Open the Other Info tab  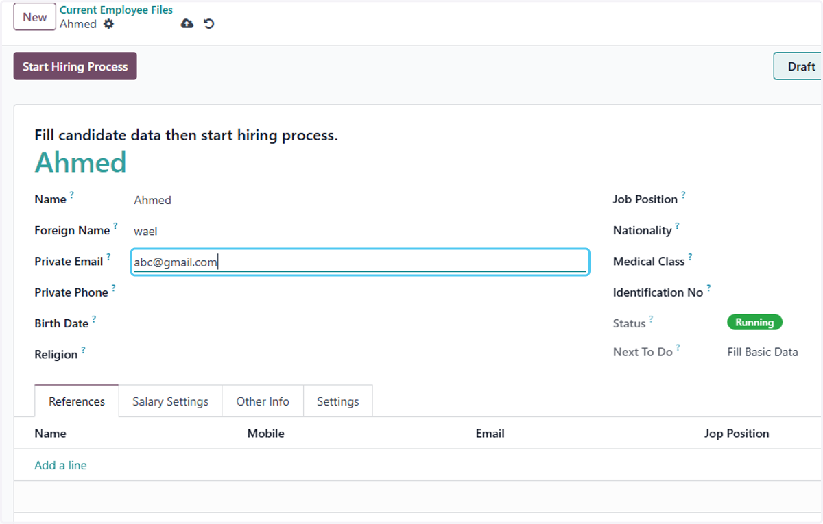click(x=263, y=401)
